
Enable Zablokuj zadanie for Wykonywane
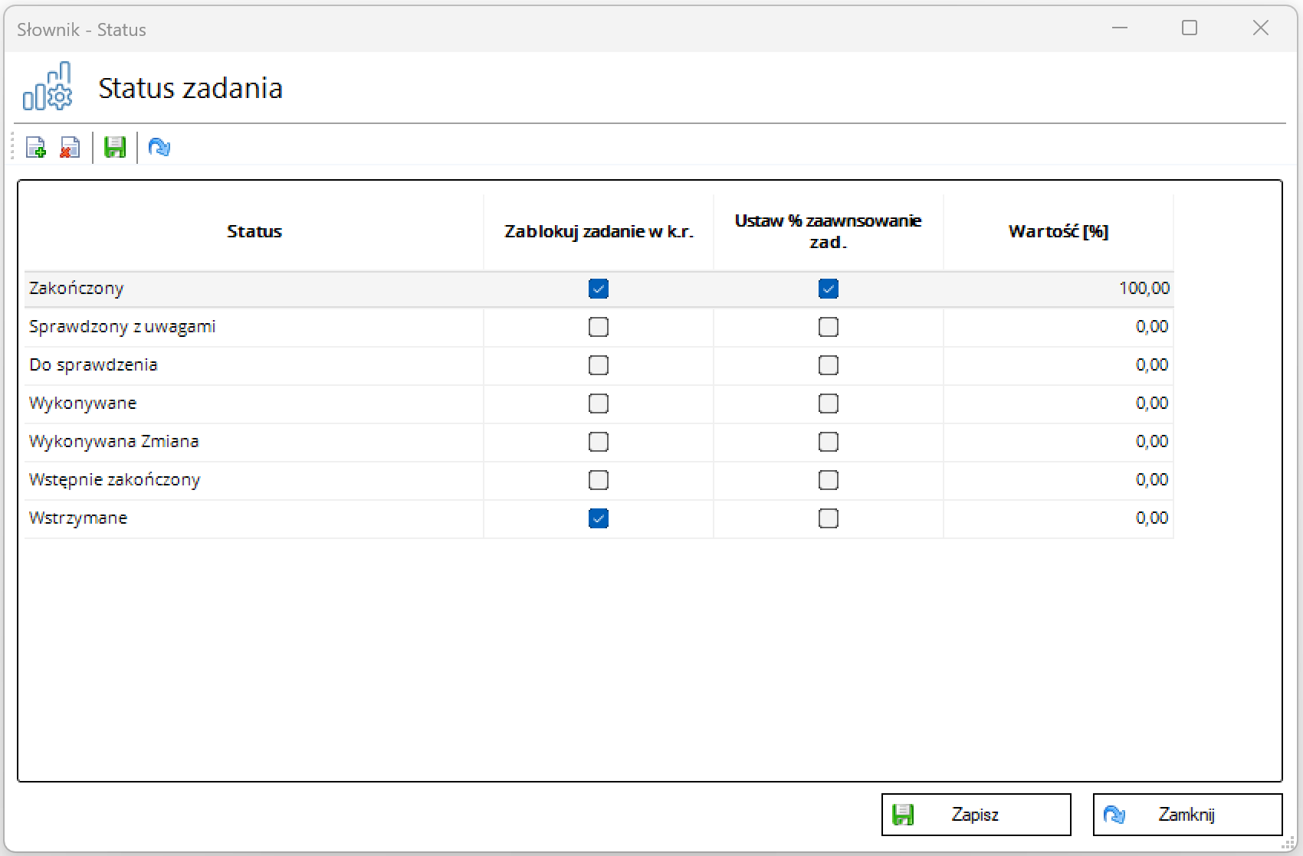[598, 403]
